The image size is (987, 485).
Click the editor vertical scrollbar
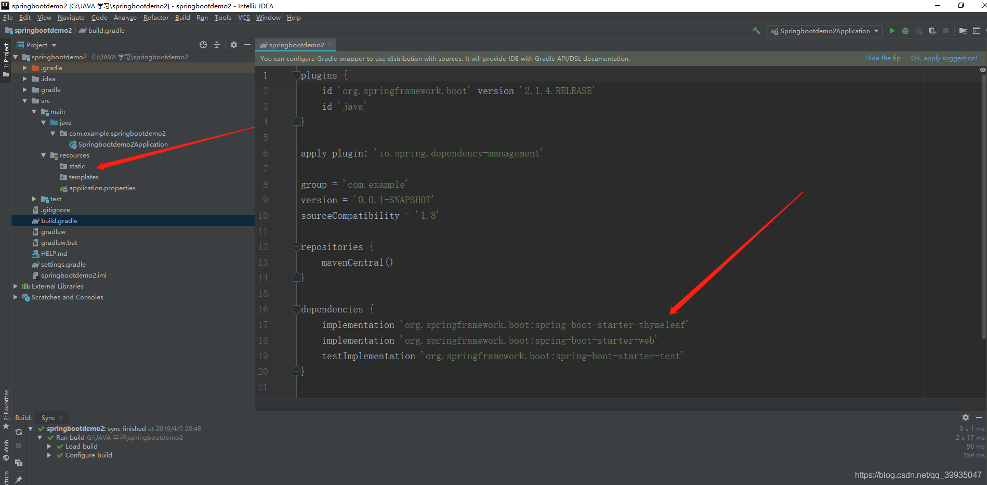(983, 208)
